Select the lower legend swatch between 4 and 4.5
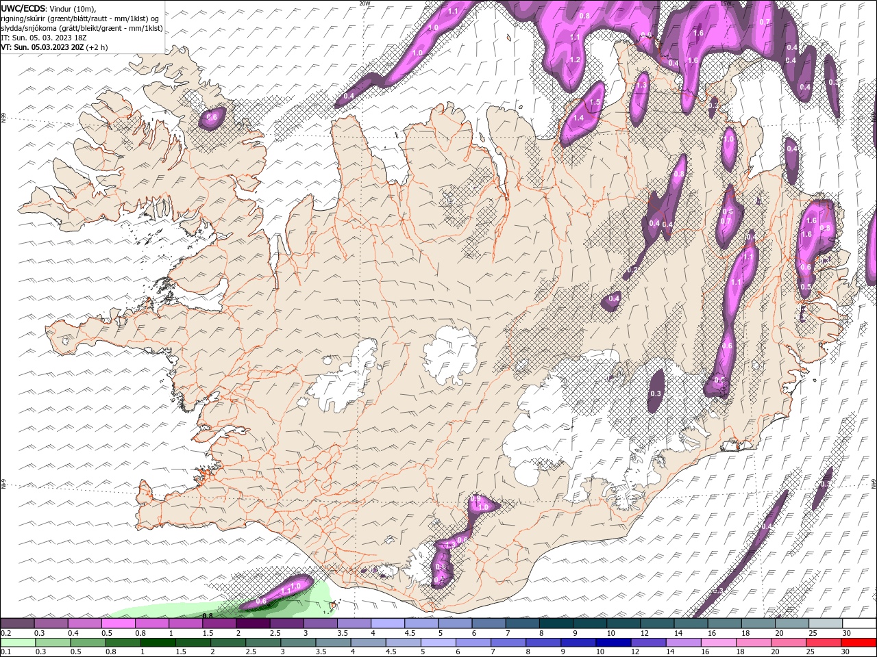 tap(369, 642)
